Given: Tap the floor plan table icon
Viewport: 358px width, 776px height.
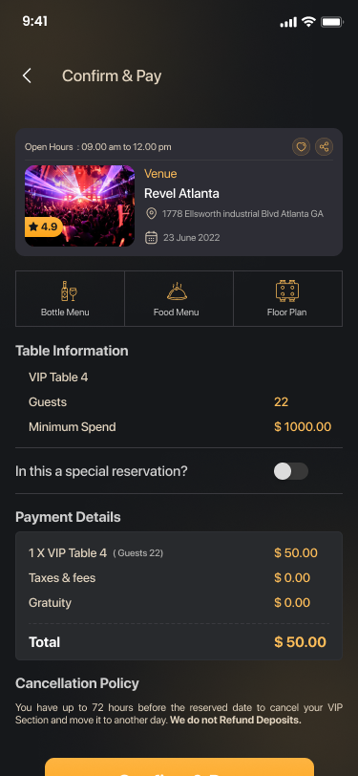Looking at the screenshot, I should point(287,291).
